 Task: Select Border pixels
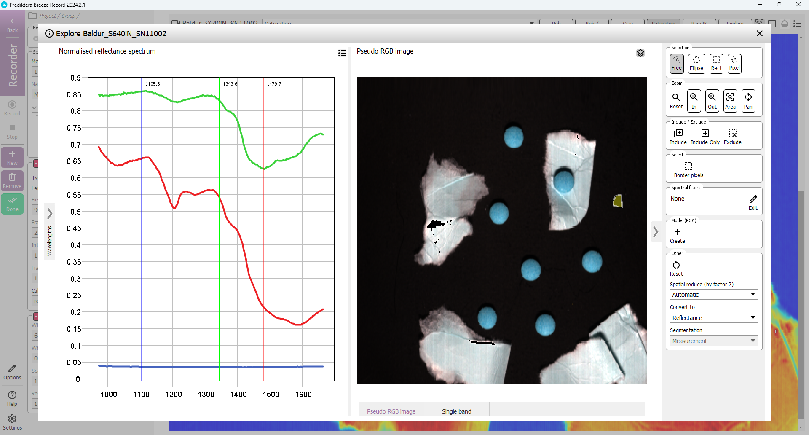tap(688, 169)
